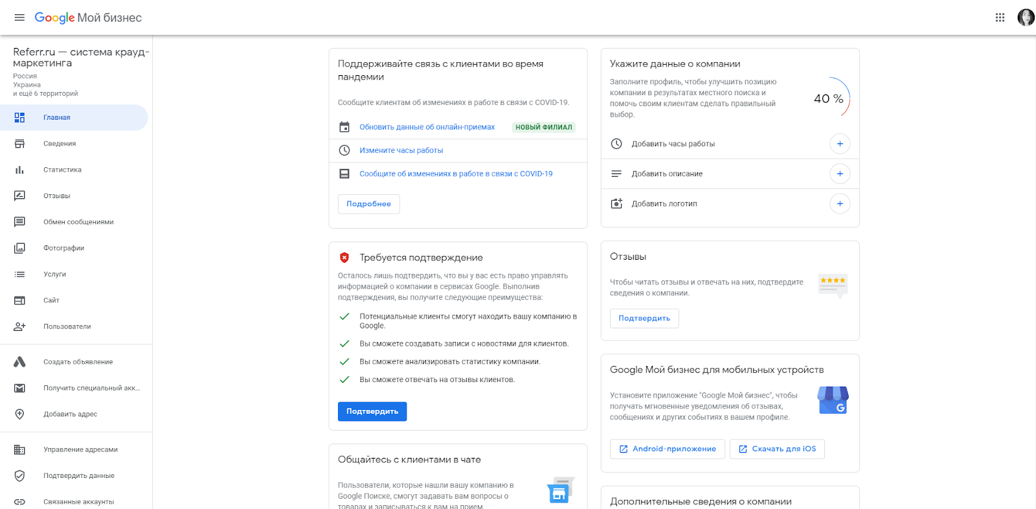1036x509 pixels.
Task: Click plus button for Добавить логотип
Action: 840,203
